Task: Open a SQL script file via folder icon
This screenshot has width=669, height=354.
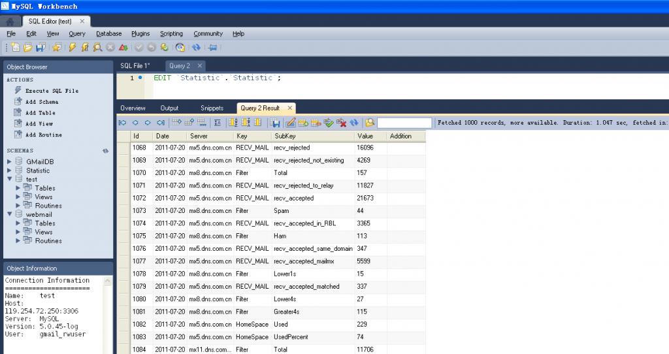Action: 27,47
